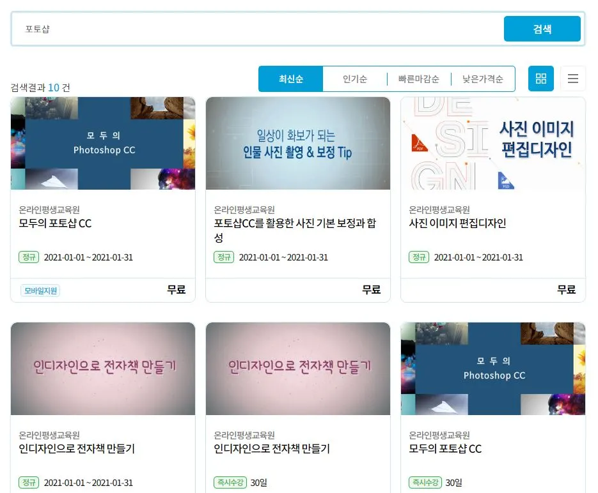Select the 낮은가격순 sorting option
The image size is (598, 493).
[483, 79]
